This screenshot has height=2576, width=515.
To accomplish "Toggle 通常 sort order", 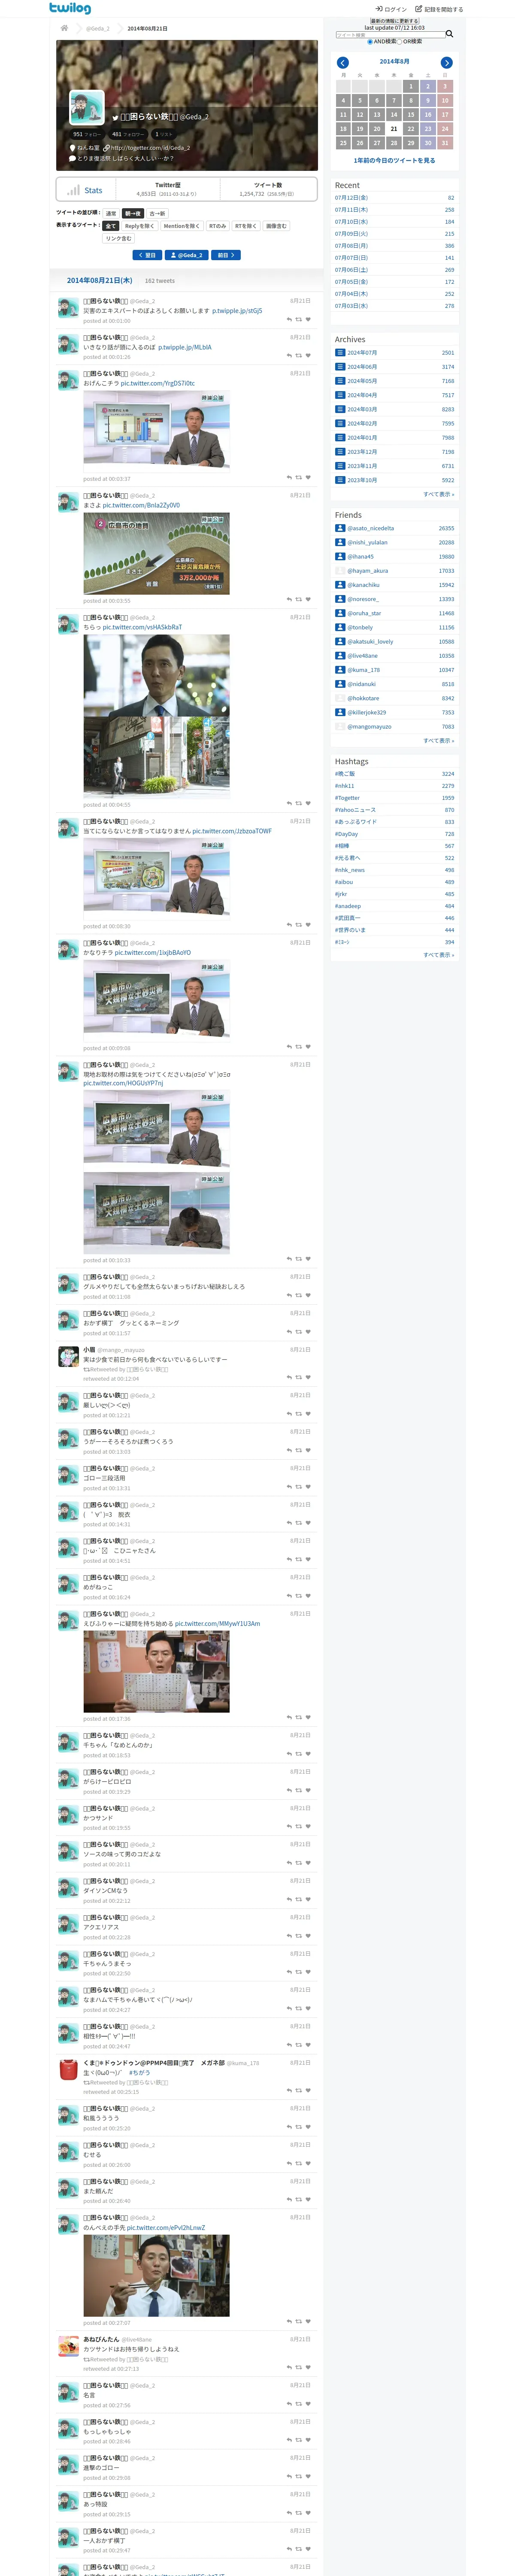I will 111,213.
